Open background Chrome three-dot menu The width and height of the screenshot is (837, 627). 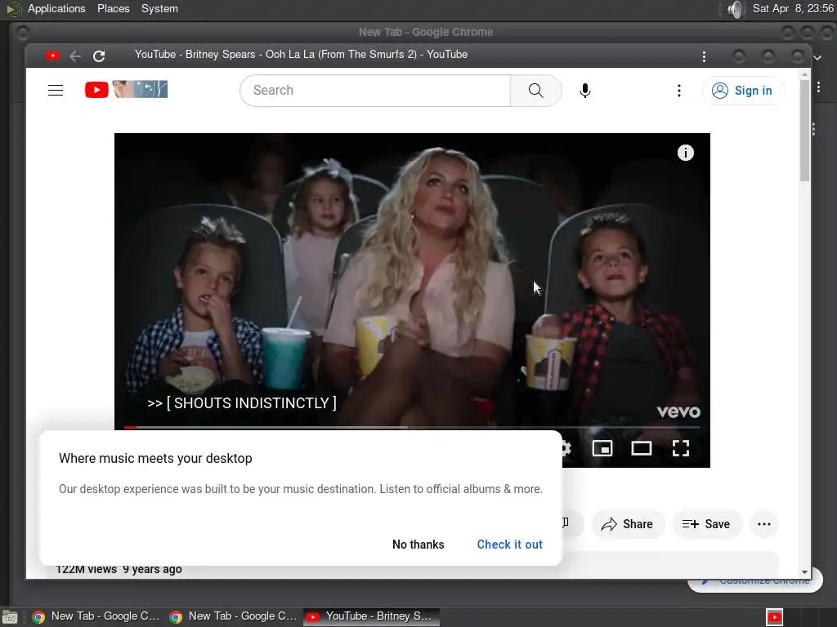point(819,87)
